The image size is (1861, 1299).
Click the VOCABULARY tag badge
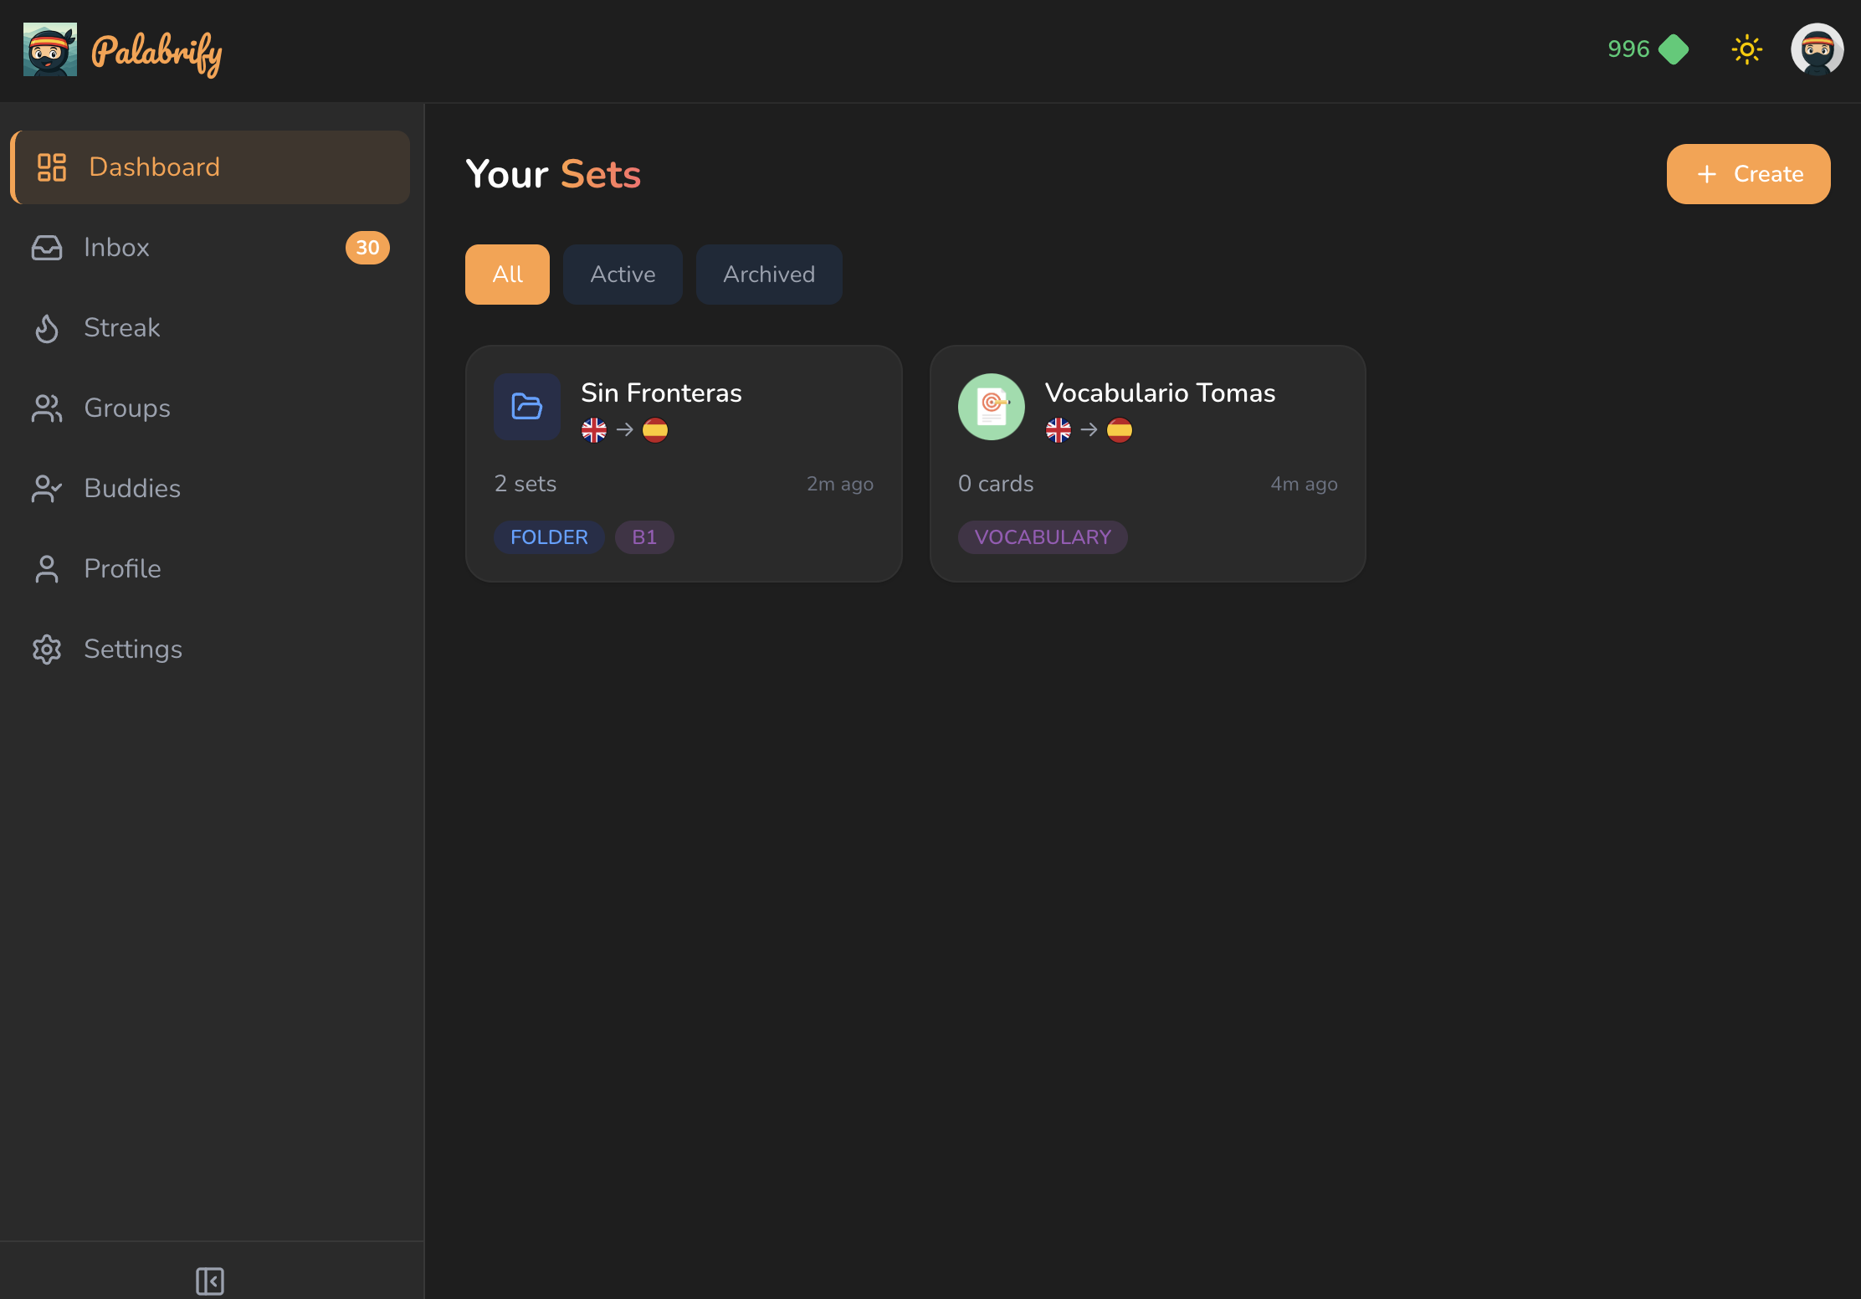coord(1043,537)
